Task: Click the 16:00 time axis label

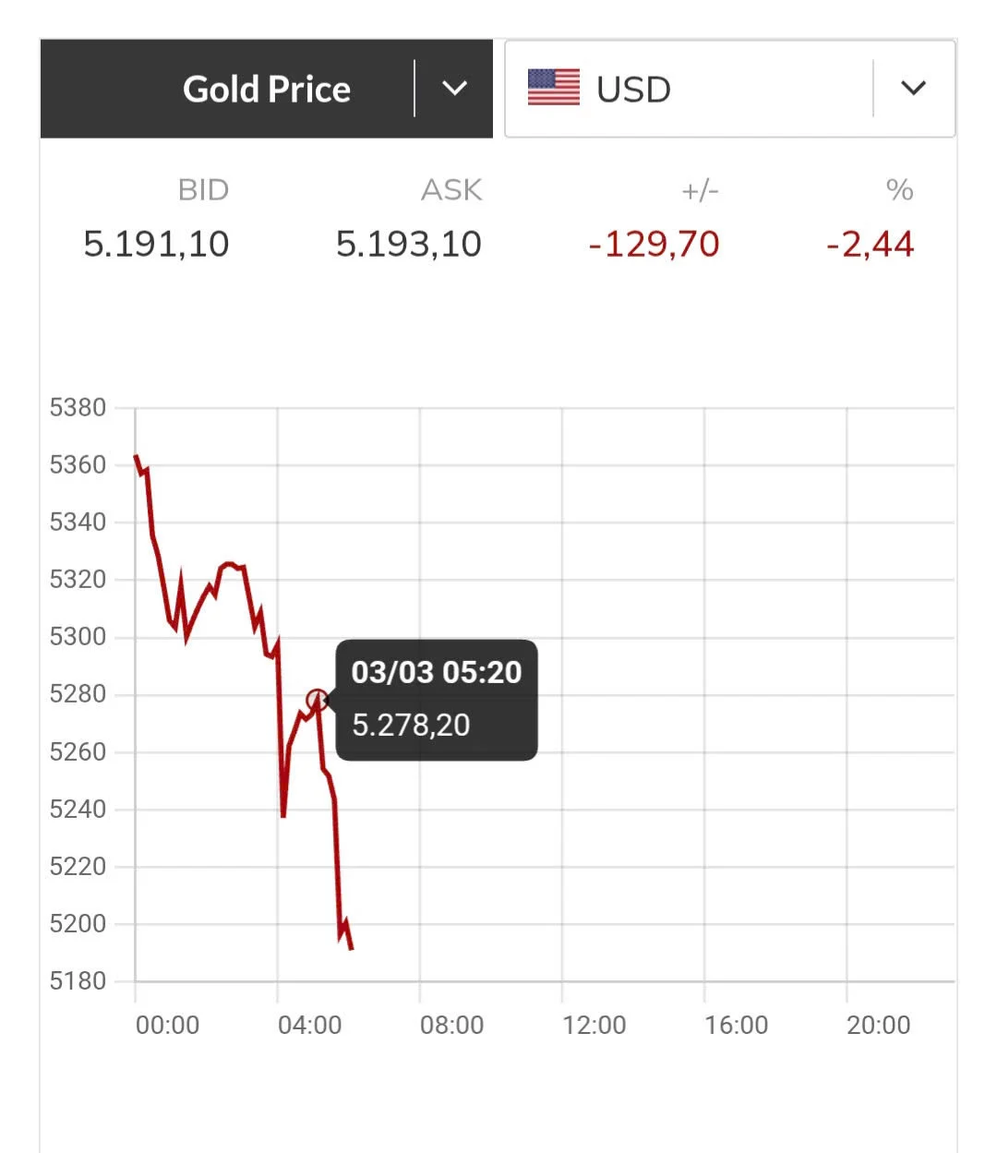Action: [x=736, y=1025]
